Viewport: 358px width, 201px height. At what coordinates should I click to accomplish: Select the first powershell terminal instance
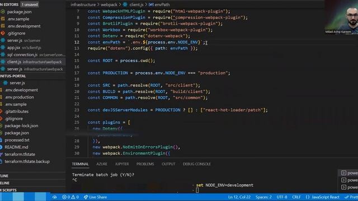(349, 173)
